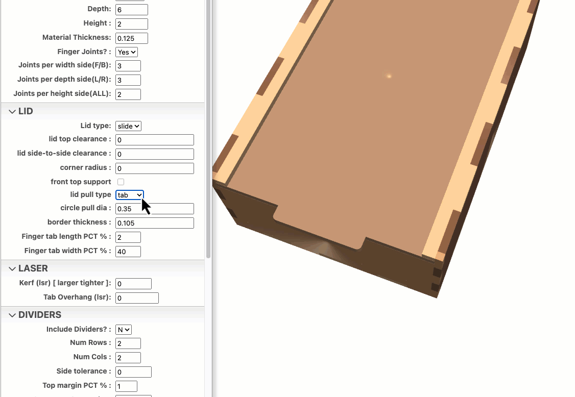Collapse the DIVIDERS section chevron
Image resolution: width=575 pixels, height=397 pixels.
click(x=12, y=315)
